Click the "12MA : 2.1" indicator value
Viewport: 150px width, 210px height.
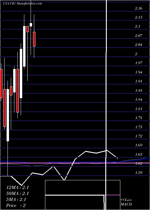click(x=17, y=187)
